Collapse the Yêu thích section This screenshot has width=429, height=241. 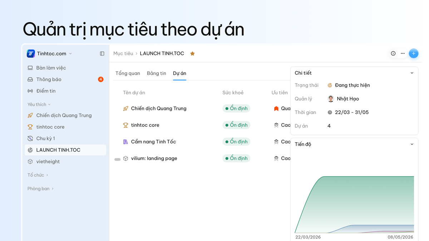coord(39,104)
